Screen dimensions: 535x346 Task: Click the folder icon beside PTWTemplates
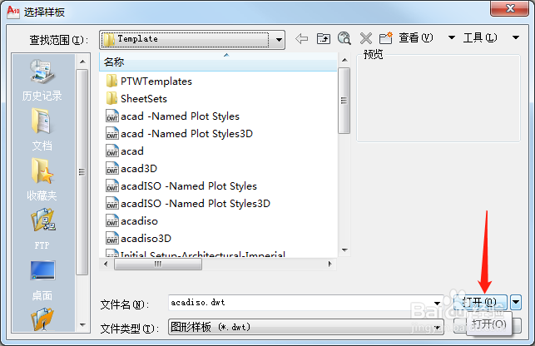[x=111, y=81]
